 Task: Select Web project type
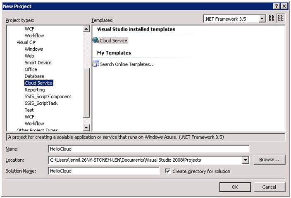pos(29,56)
